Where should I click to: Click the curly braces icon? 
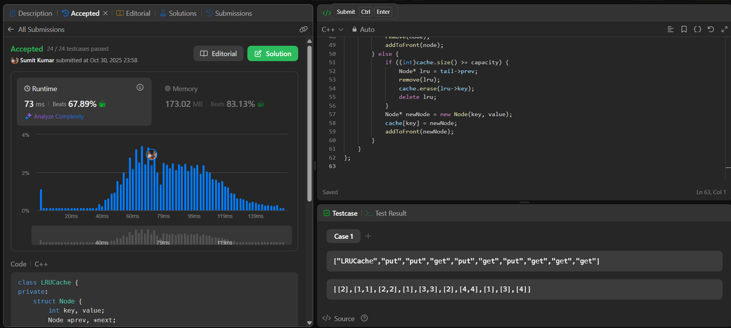tap(697, 29)
